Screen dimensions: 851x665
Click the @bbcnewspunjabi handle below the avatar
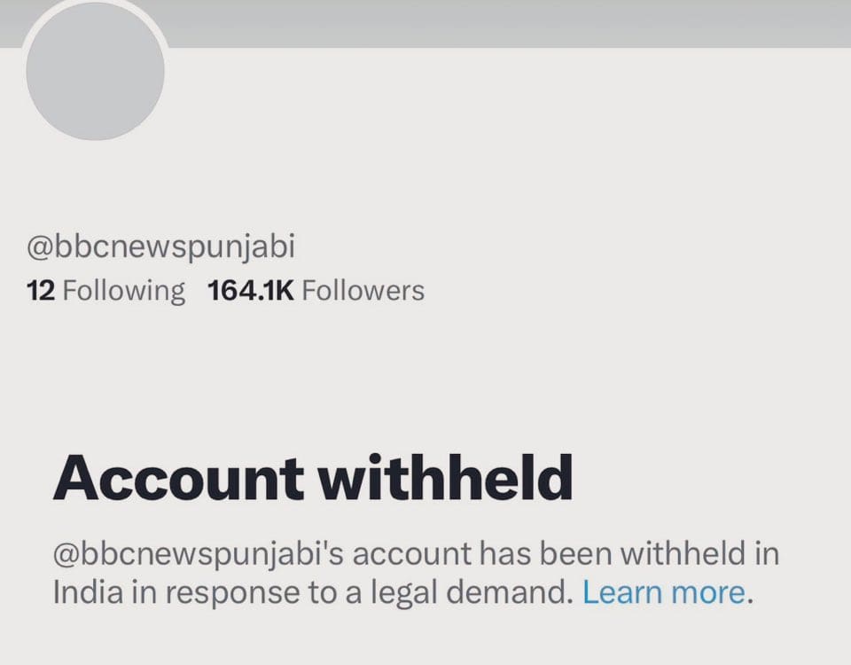coord(160,247)
